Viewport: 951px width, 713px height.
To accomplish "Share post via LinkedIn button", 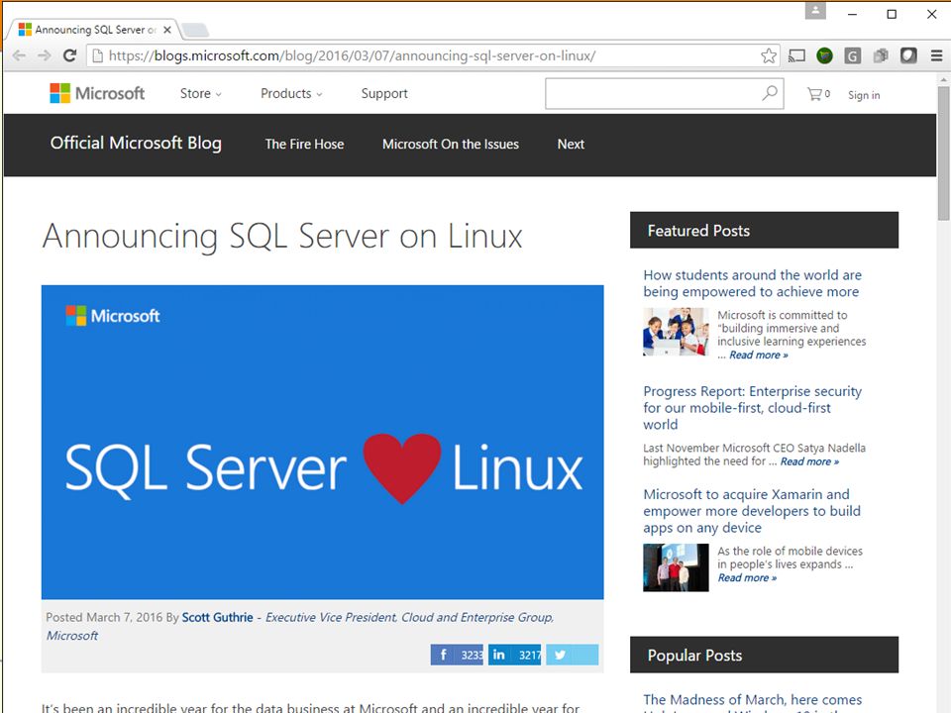I will click(x=514, y=655).
